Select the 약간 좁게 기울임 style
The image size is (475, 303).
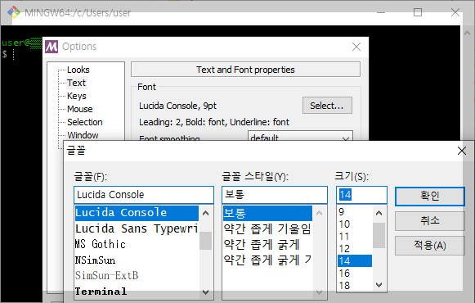click(x=267, y=229)
